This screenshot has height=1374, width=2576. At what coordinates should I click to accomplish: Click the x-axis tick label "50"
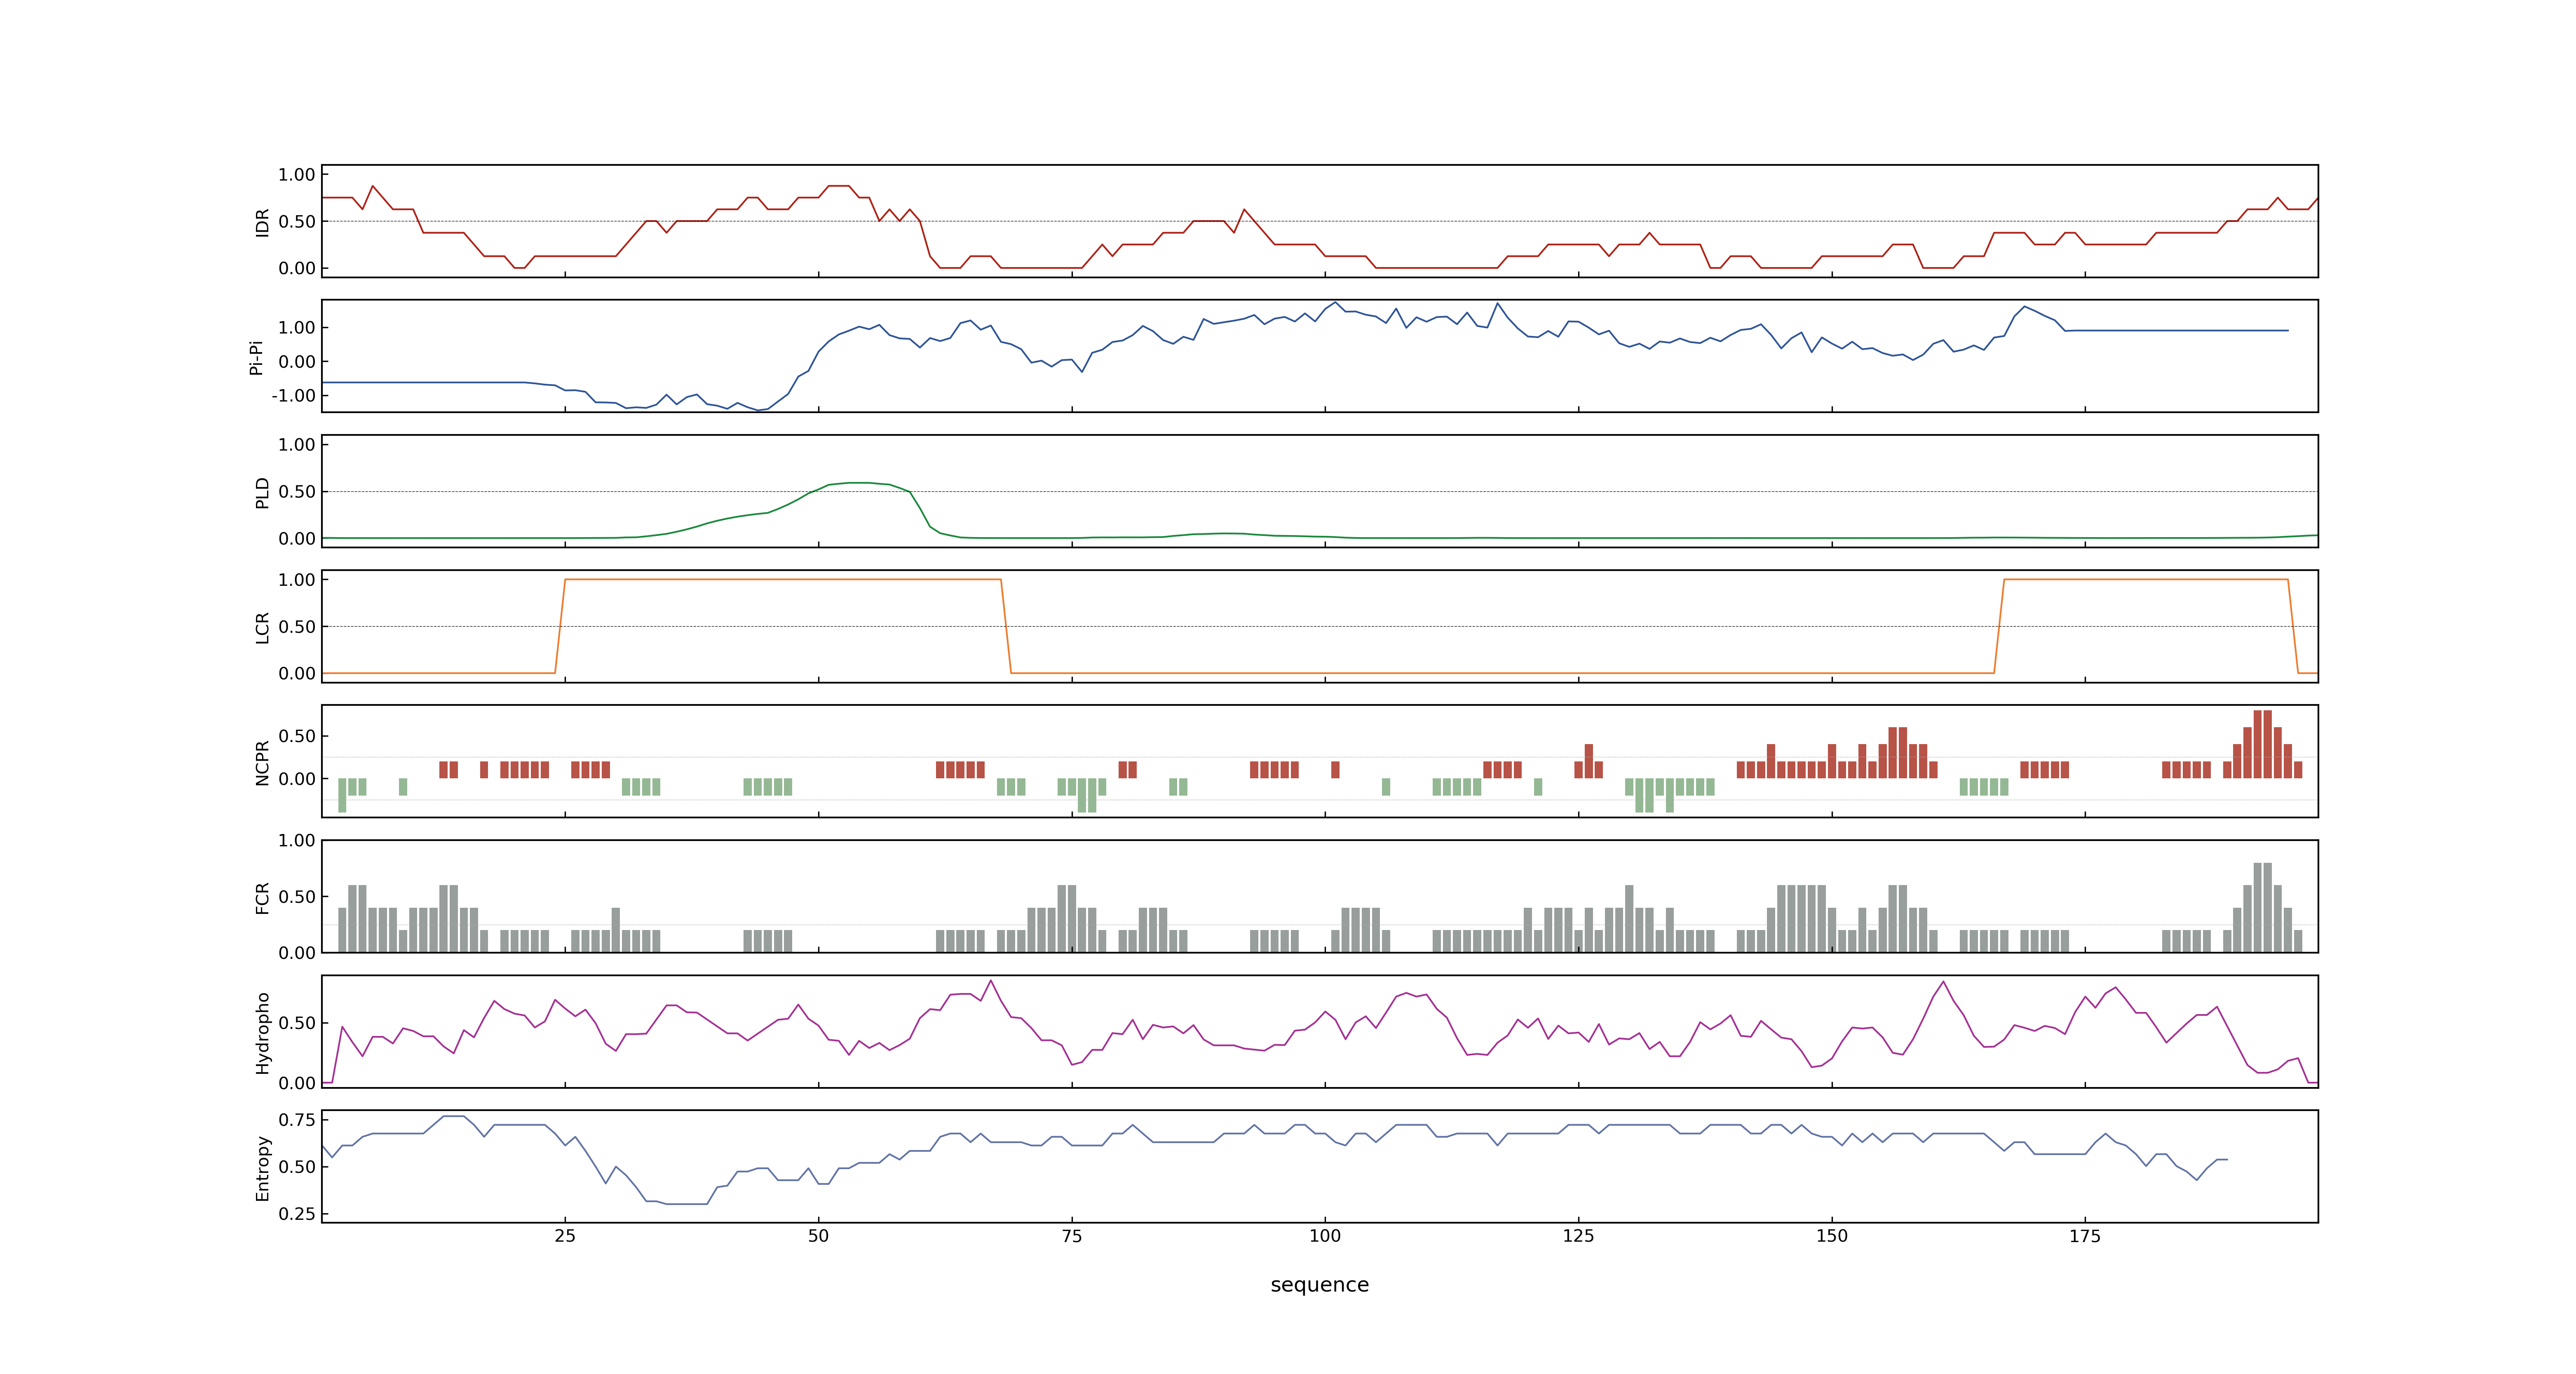click(x=818, y=1236)
